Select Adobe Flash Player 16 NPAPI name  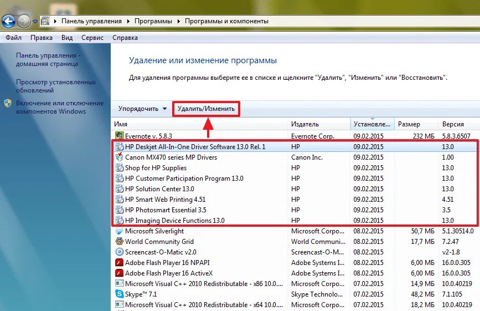(167, 263)
